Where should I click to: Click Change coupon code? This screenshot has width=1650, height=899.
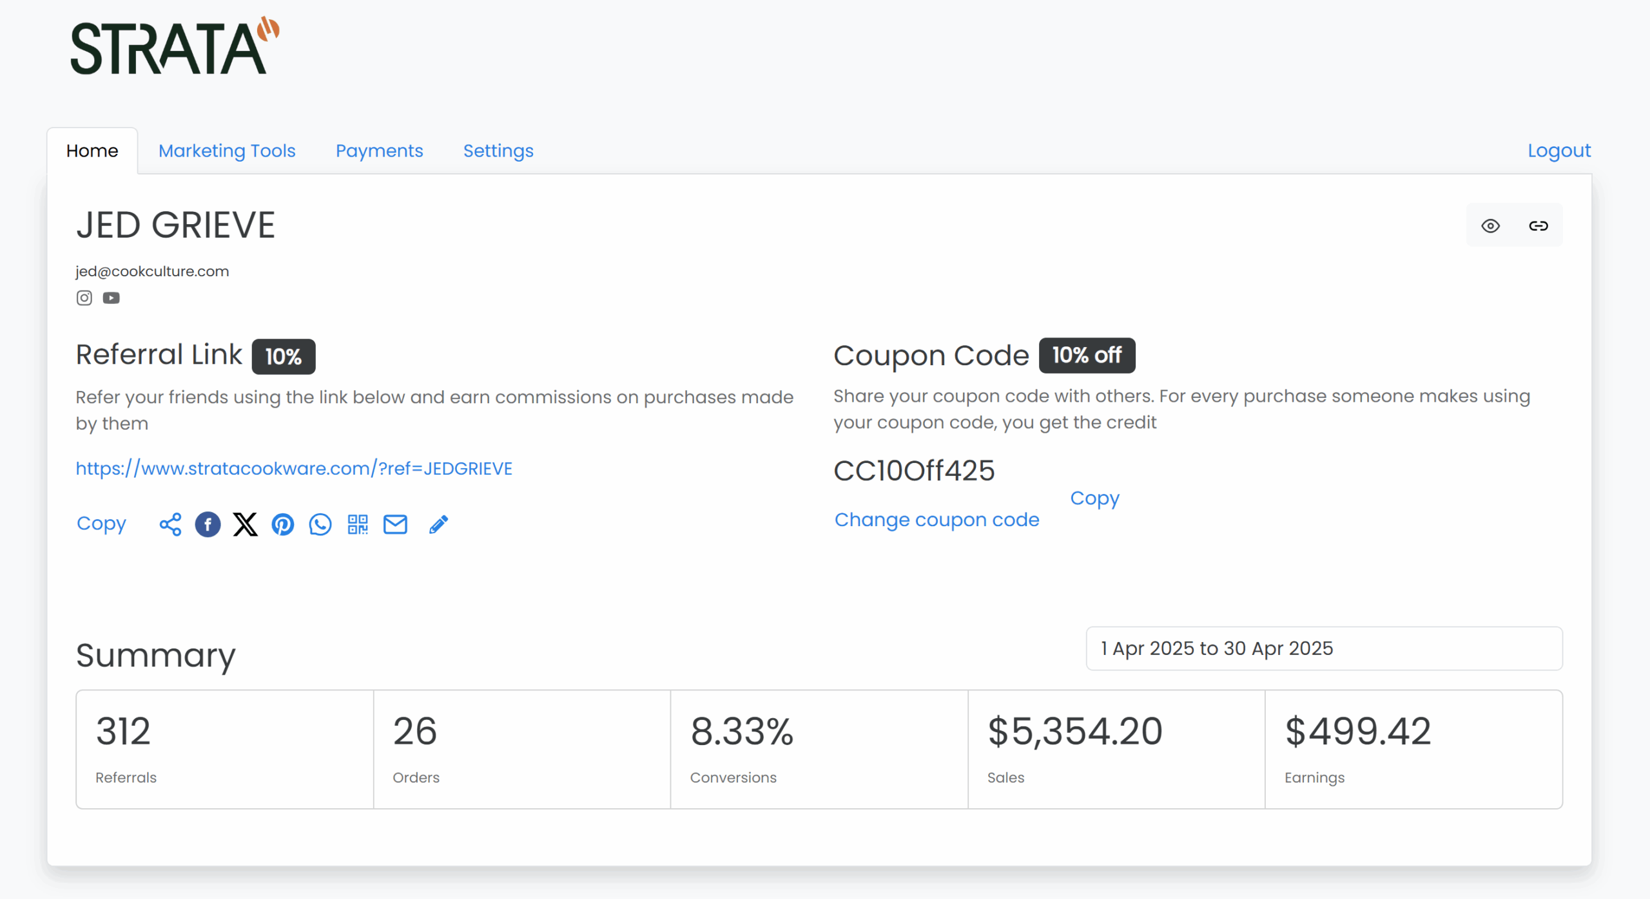(x=937, y=519)
